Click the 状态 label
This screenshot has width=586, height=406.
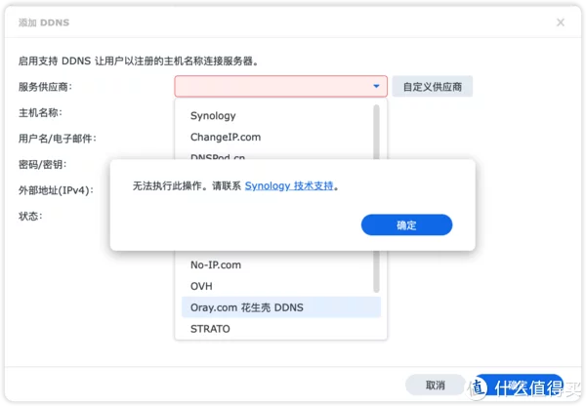coord(30,216)
